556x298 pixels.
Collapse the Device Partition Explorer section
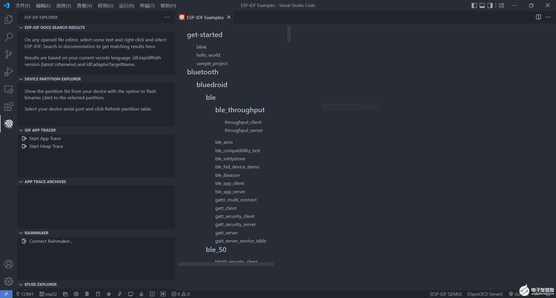tap(96, 79)
